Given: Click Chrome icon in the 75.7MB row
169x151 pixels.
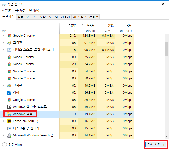Looking at the screenshot, I should point(9,57).
